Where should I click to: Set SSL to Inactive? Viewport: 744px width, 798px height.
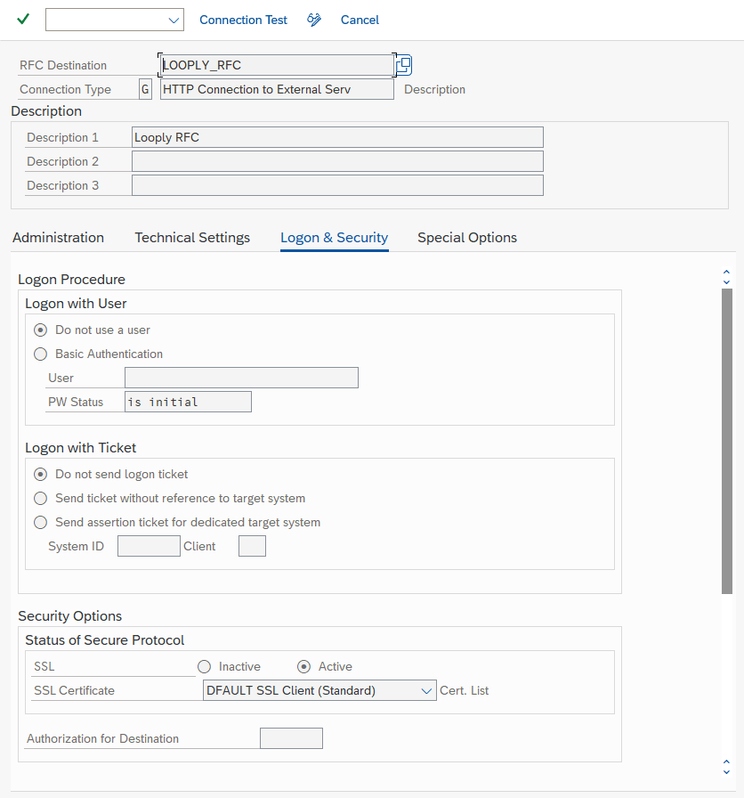coord(204,666)
